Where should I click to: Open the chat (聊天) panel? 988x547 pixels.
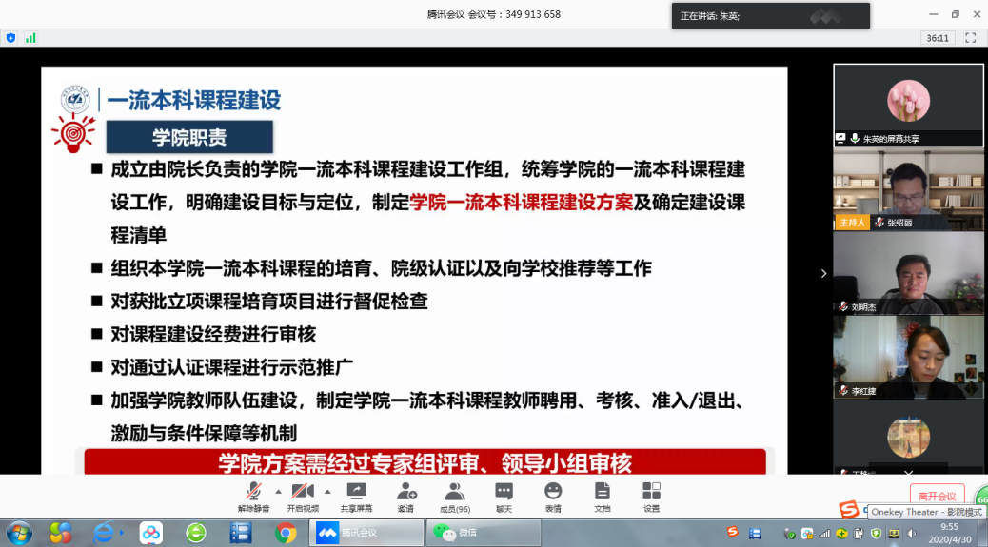tap(504, 496)
